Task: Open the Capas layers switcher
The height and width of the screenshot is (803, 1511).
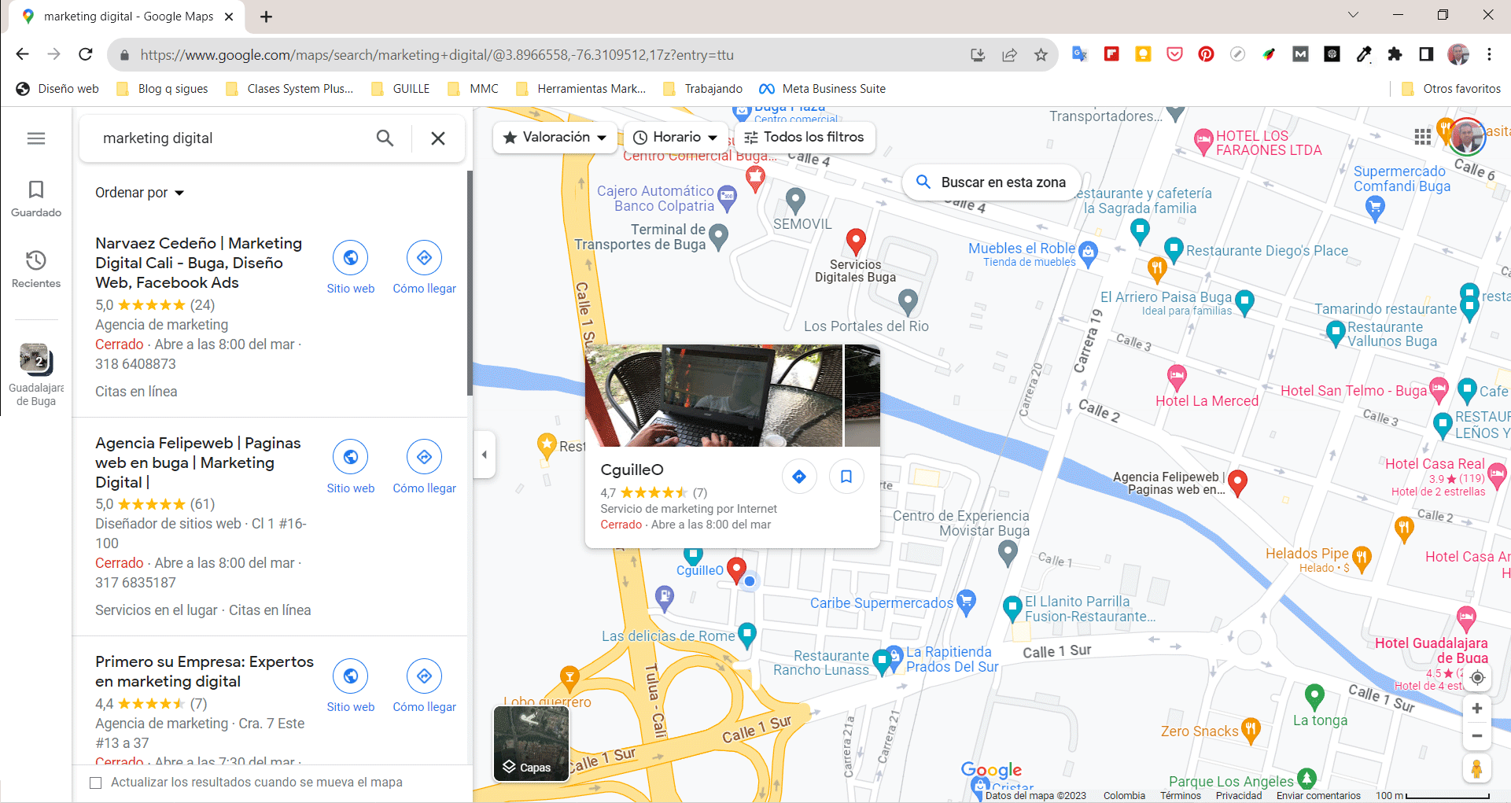Action: pyautogui.click(x=532, y=743)
